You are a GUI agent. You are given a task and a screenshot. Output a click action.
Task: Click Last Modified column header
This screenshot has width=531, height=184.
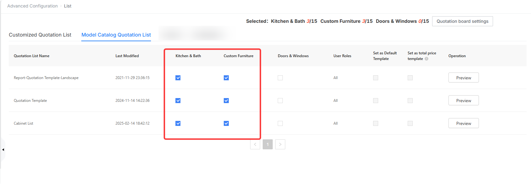tap(127, 56)
